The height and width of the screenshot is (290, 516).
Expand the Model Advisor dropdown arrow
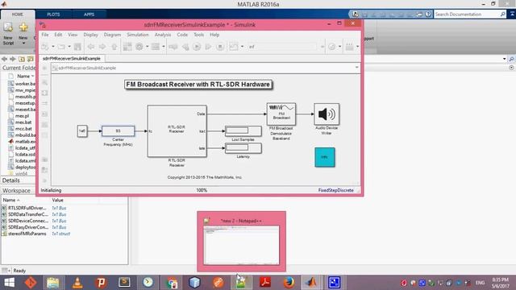tap(339, 47)
